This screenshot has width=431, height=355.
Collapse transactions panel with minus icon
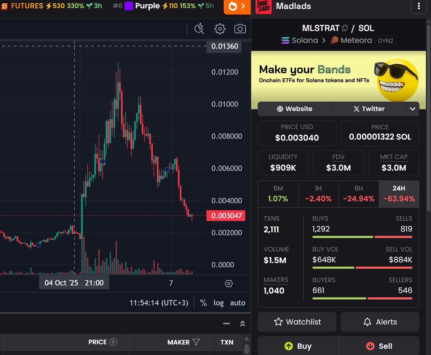[226, 323]
